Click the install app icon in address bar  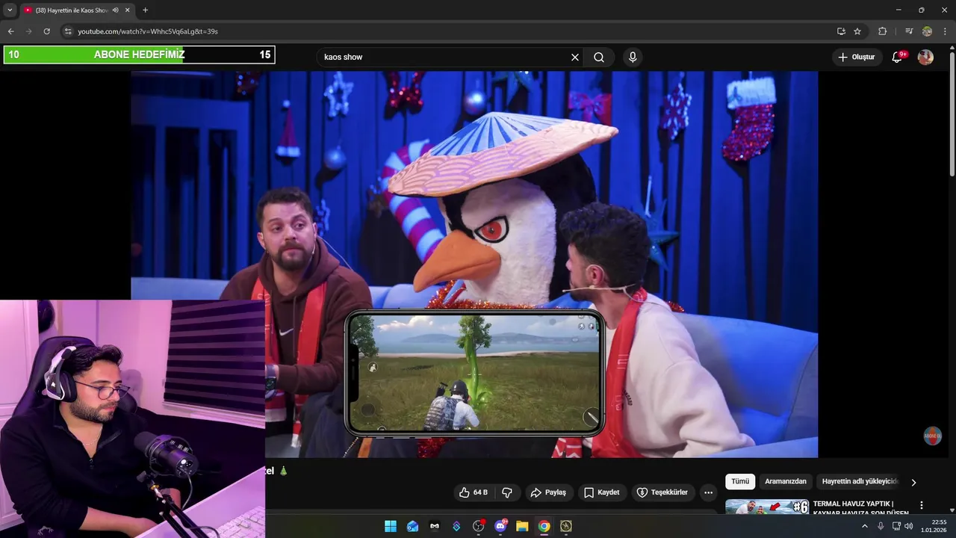841,31
